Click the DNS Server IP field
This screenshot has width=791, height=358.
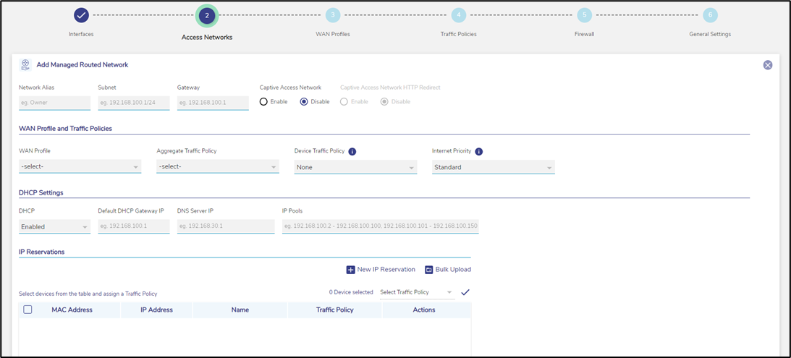[226, 226]
